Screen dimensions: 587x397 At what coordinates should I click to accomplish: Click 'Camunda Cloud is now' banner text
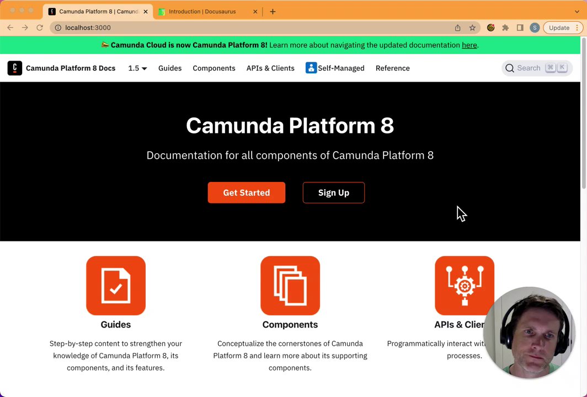189,45
